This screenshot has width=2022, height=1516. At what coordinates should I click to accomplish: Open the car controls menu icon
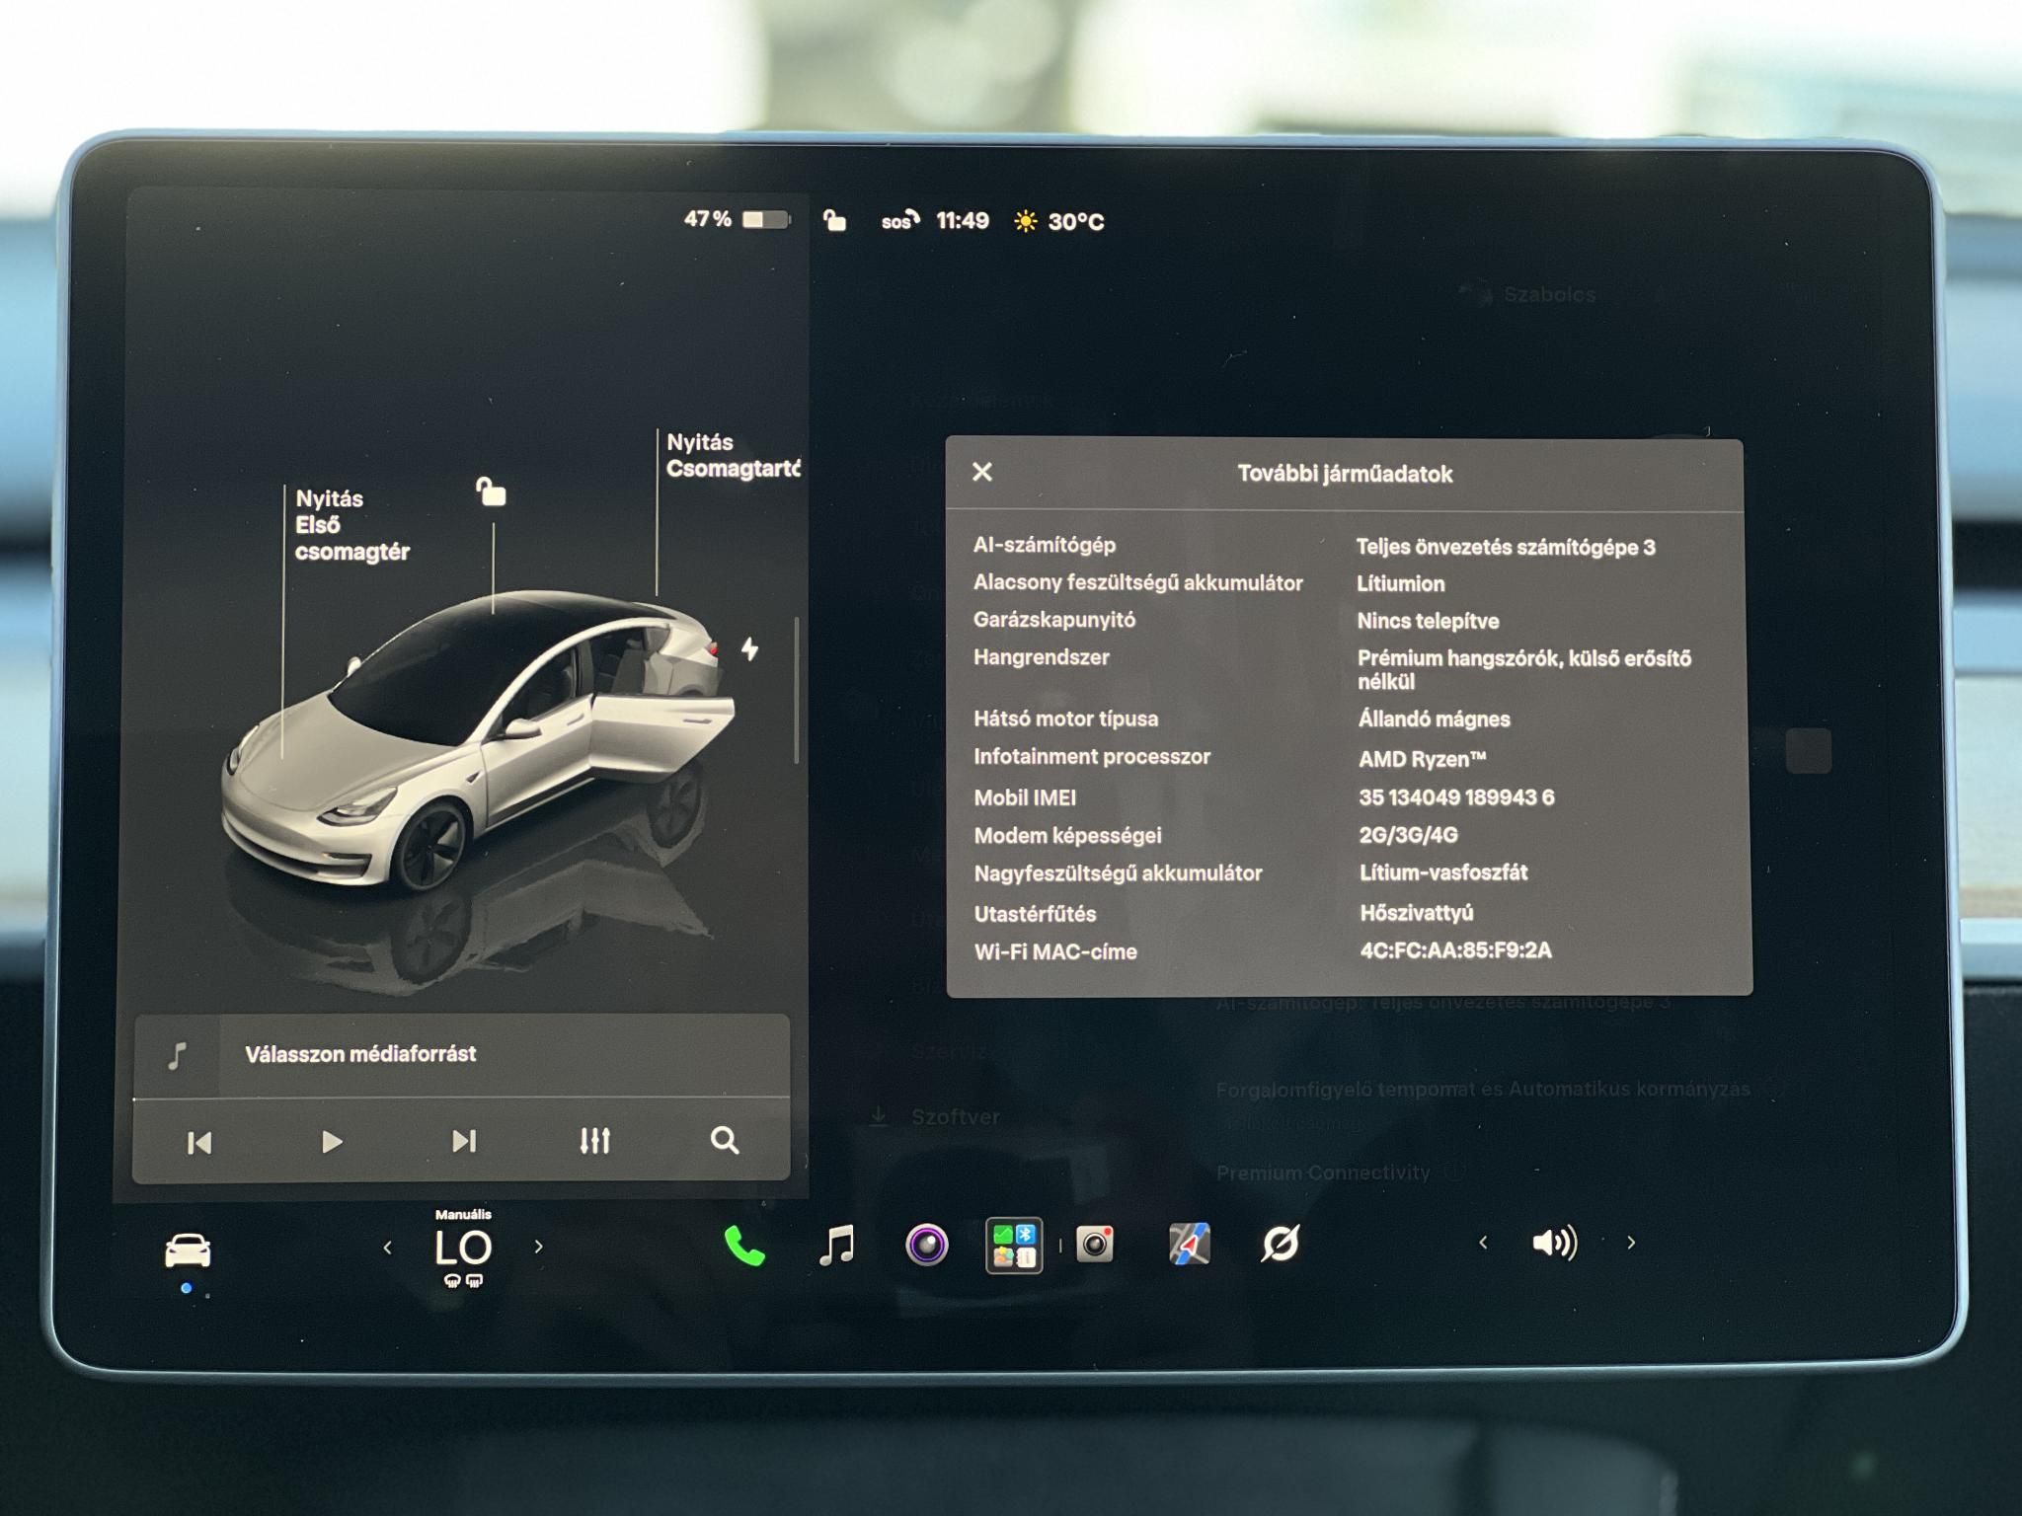pyautogui.click(x=188, y=1251)
